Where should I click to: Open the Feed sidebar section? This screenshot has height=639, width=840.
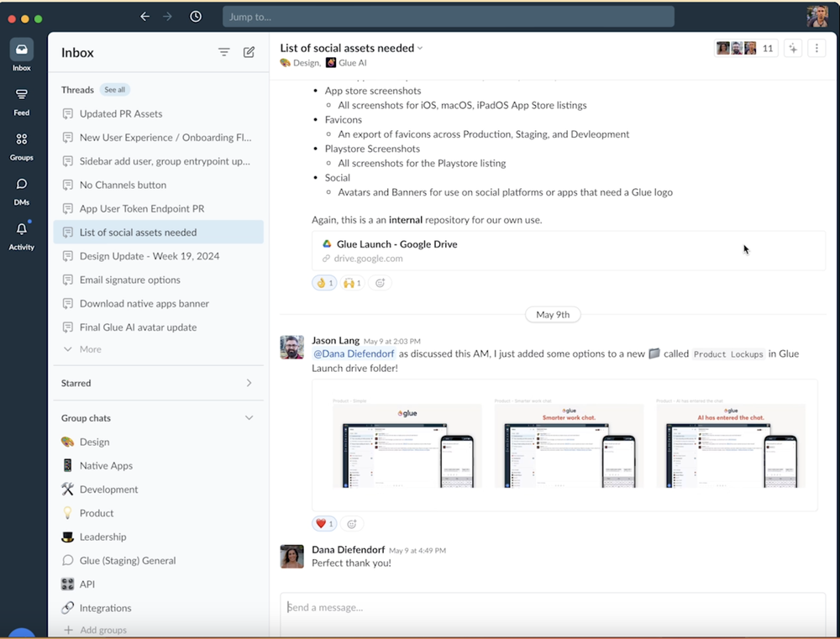tap(22, 102)
